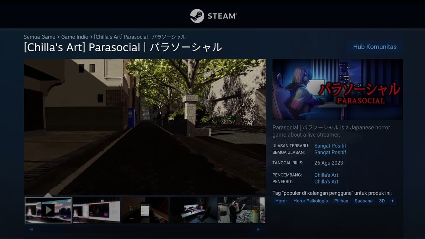Open Chilla's Art publisher page
The width and height of the screenshot is (425, 239).
(326, 181)
